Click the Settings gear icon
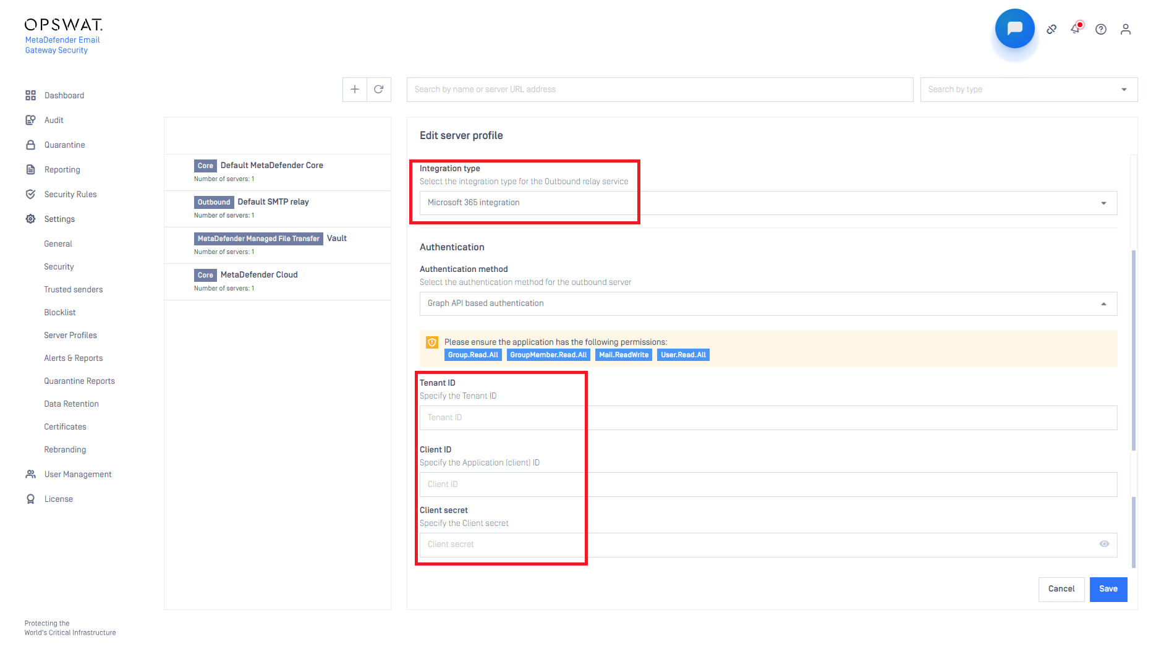This screenshot has height=657, width=1151. [x=30, y=219]
